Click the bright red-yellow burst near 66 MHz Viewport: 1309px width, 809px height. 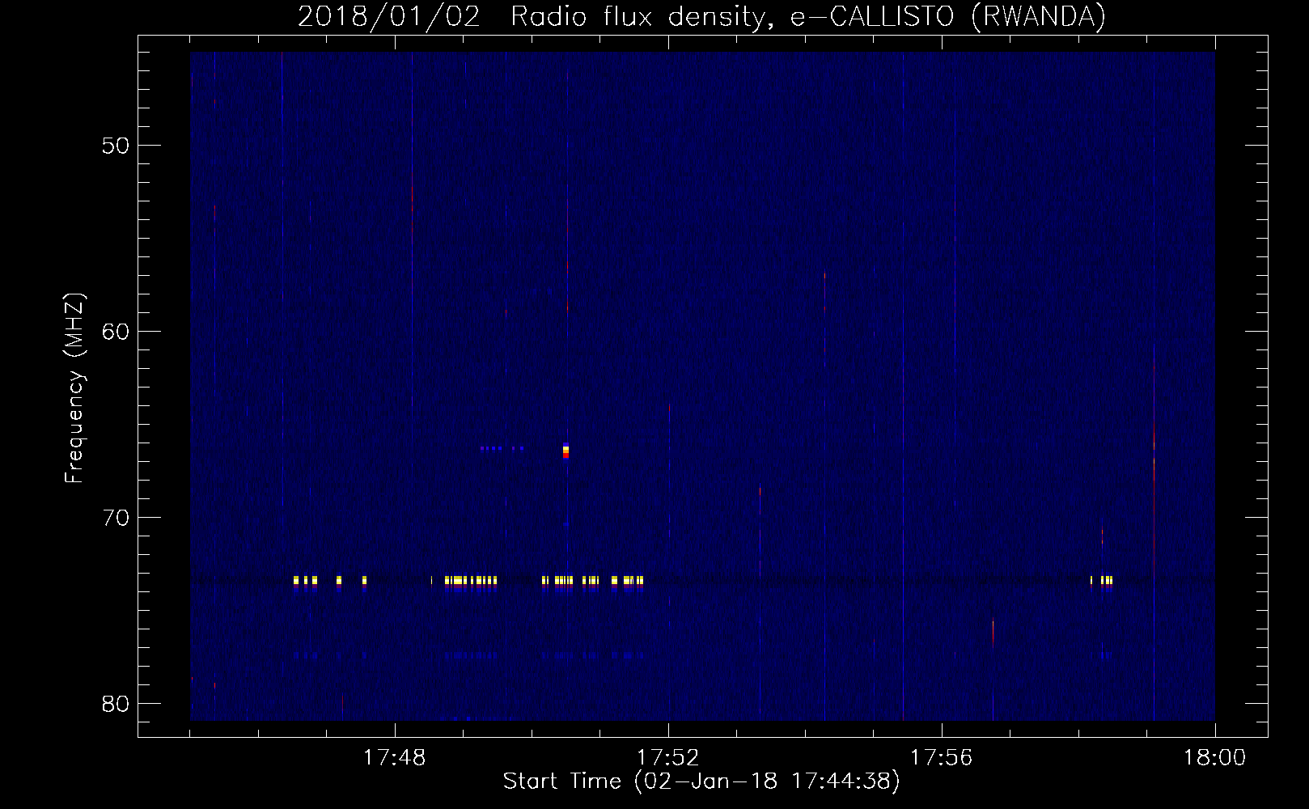pyautogui.click(x=566, y=451)
